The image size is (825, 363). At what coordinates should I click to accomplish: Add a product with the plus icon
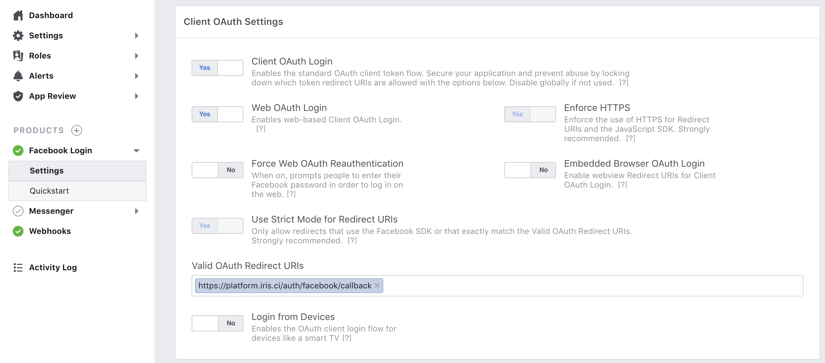(x=77, y=130)
